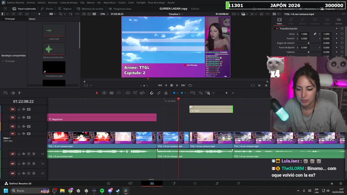Open Spotify from the Windows taskbar

coord(102,191)
